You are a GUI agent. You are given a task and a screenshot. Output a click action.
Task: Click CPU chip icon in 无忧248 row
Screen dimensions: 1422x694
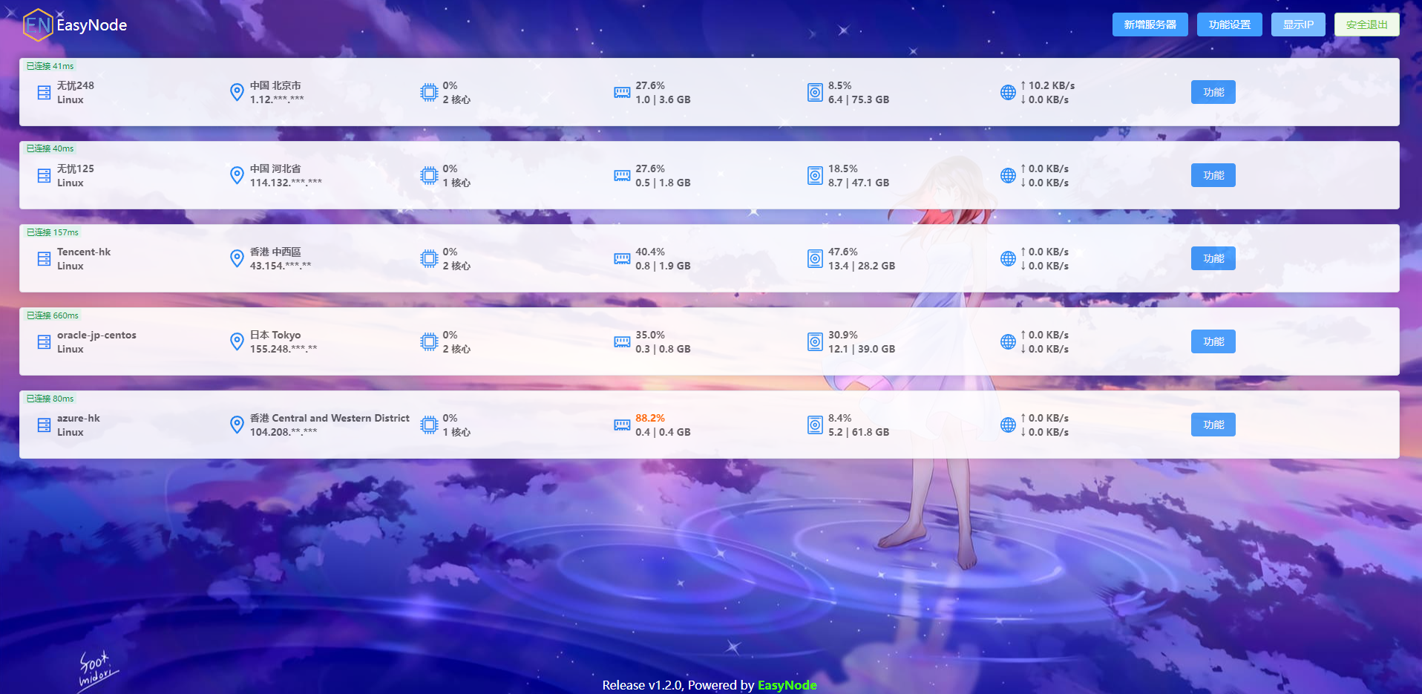(x=429, y=93)
